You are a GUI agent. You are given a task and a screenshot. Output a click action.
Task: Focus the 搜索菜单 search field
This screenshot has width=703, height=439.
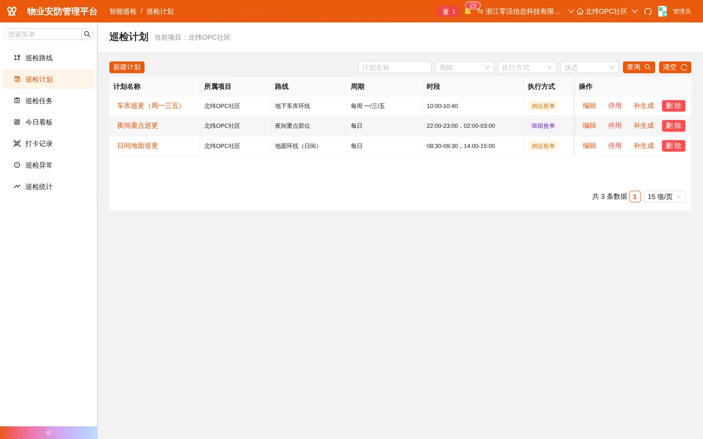coord(43,34)
